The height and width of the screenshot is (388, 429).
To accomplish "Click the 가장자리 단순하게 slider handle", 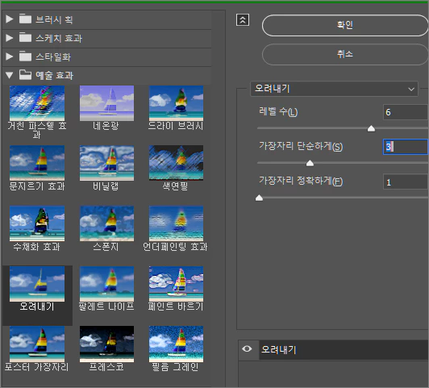I will (310, 163).
